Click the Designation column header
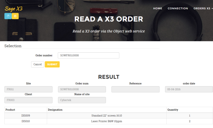Screen dimensions: 213x128 pyautogui.click(x=107, y=110)
